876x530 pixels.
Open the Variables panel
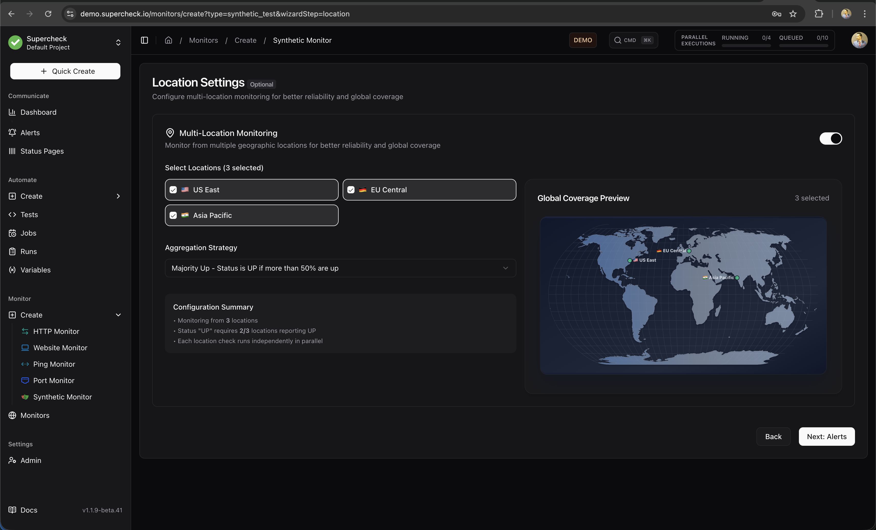coord(36,269)
